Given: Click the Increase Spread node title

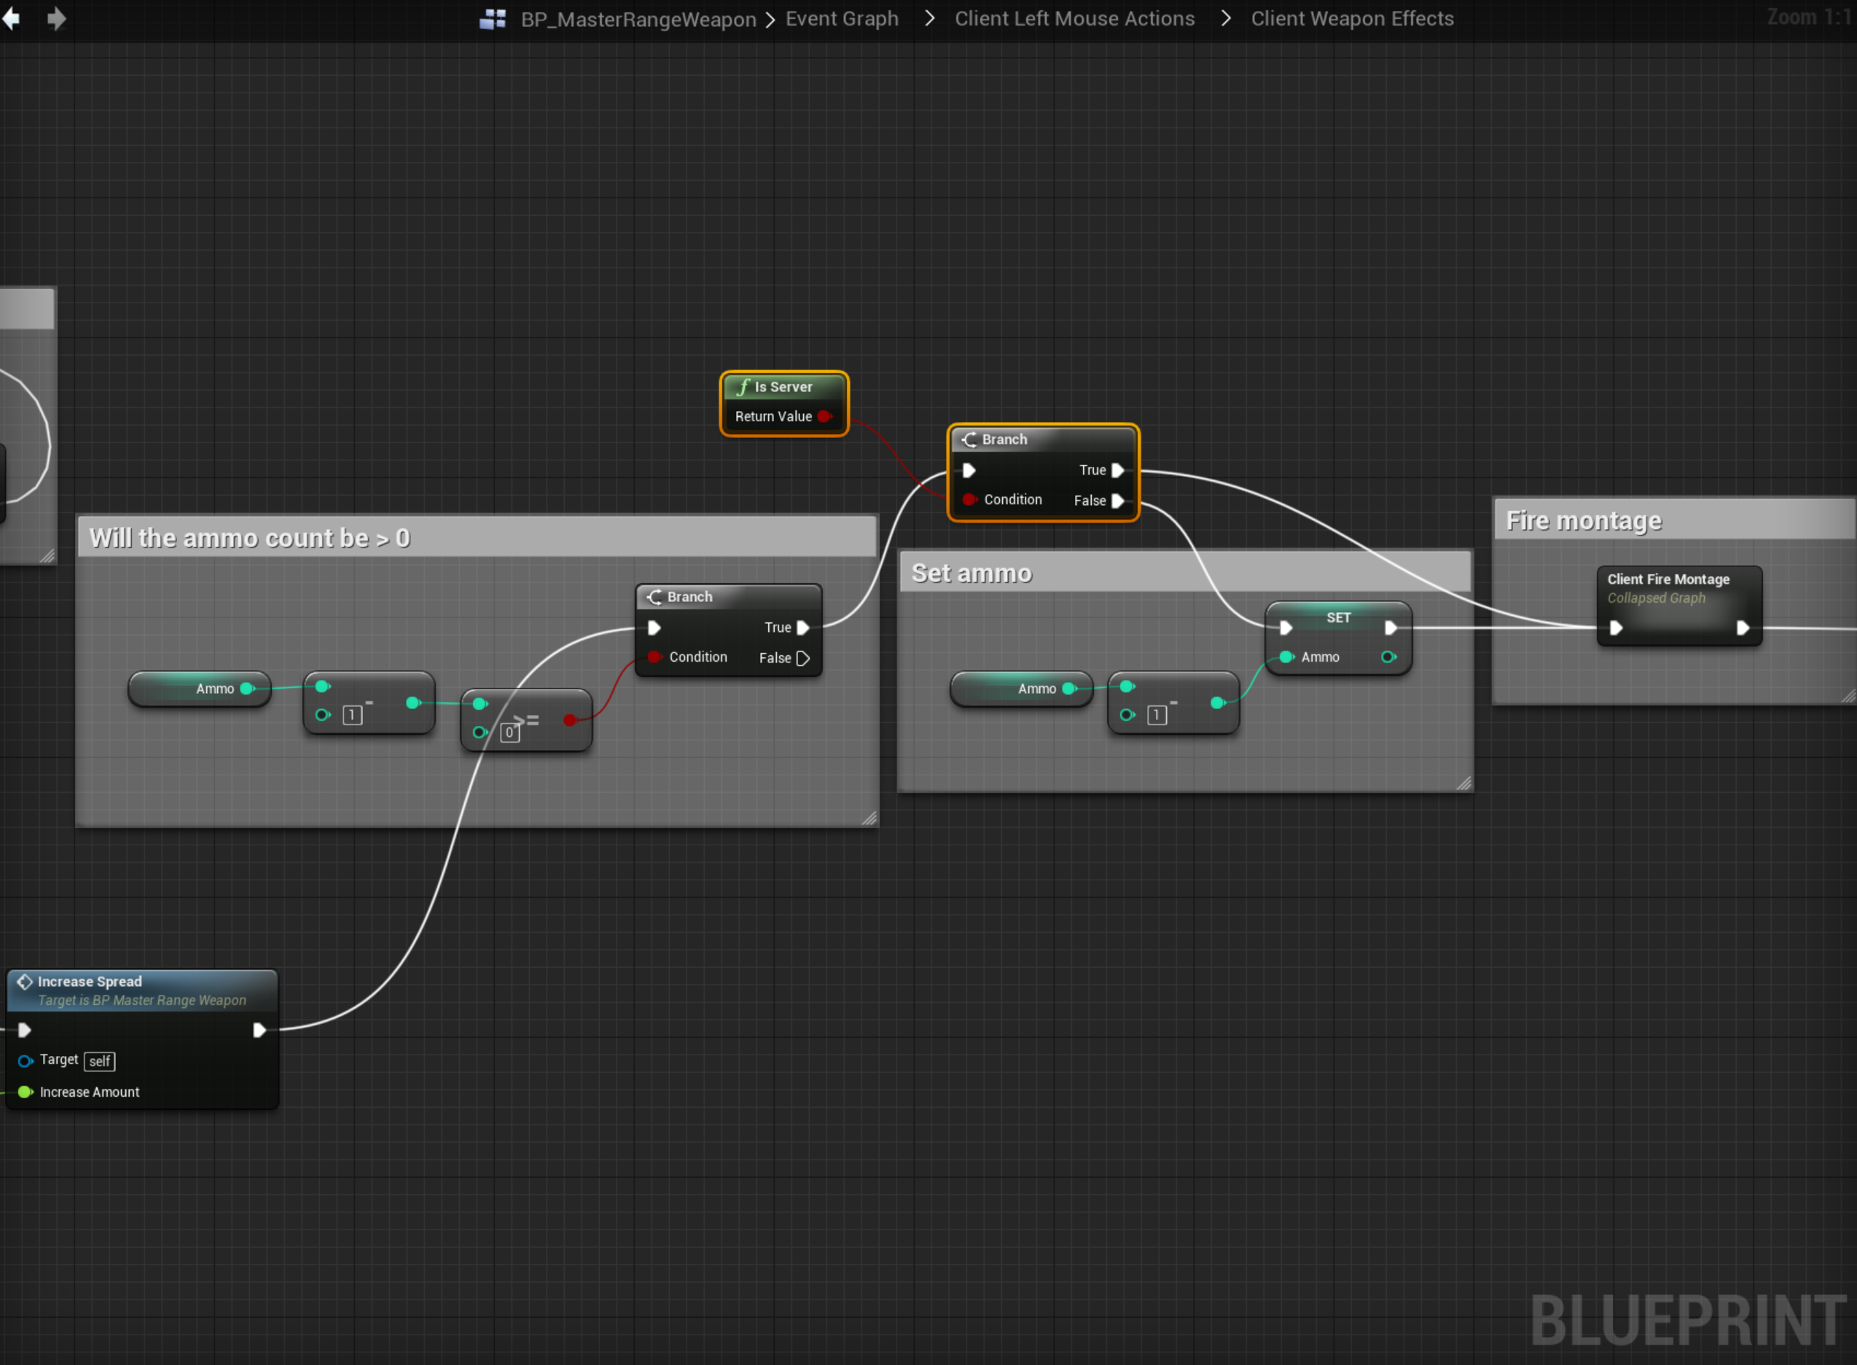Looking at the screenshot, I should pyautogui.click(x=89, y=982).
